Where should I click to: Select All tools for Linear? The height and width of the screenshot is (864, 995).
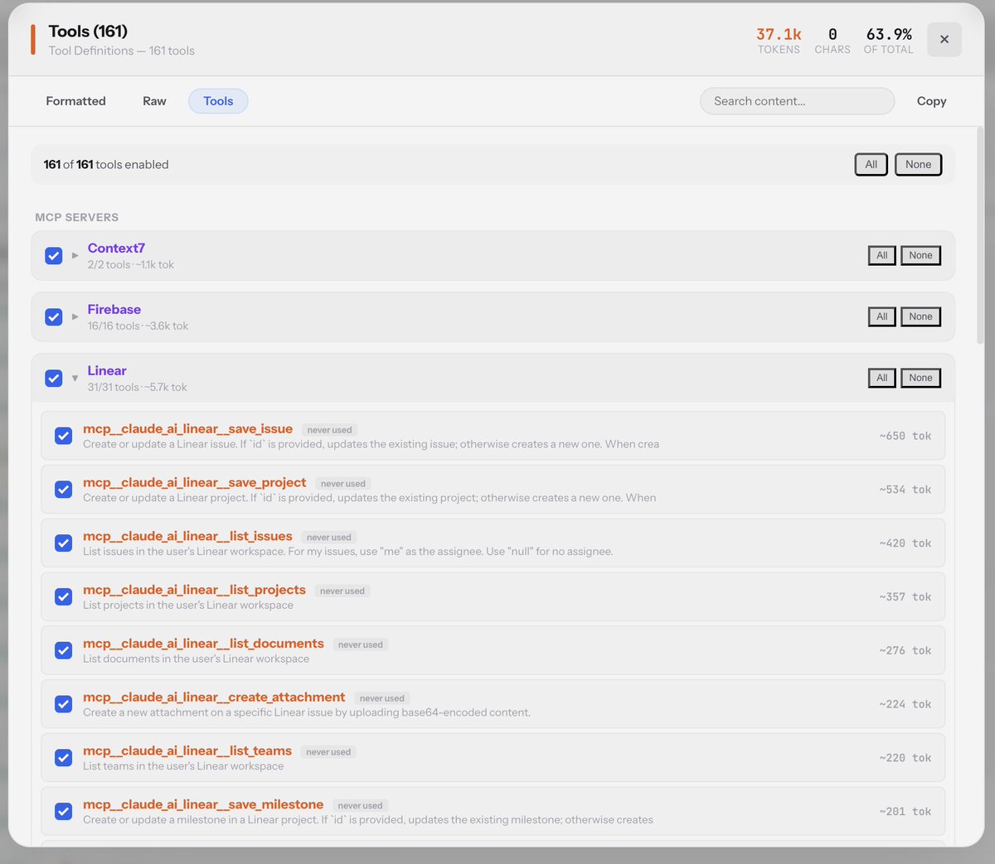[x=881, y=378]
